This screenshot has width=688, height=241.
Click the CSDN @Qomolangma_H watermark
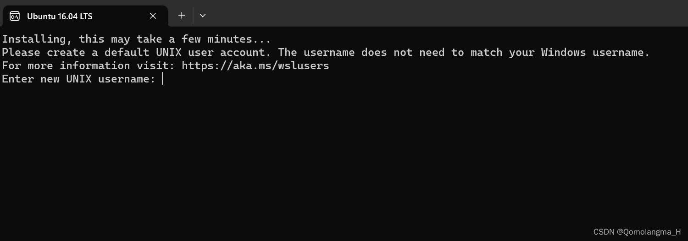click(x=637, y=232)
